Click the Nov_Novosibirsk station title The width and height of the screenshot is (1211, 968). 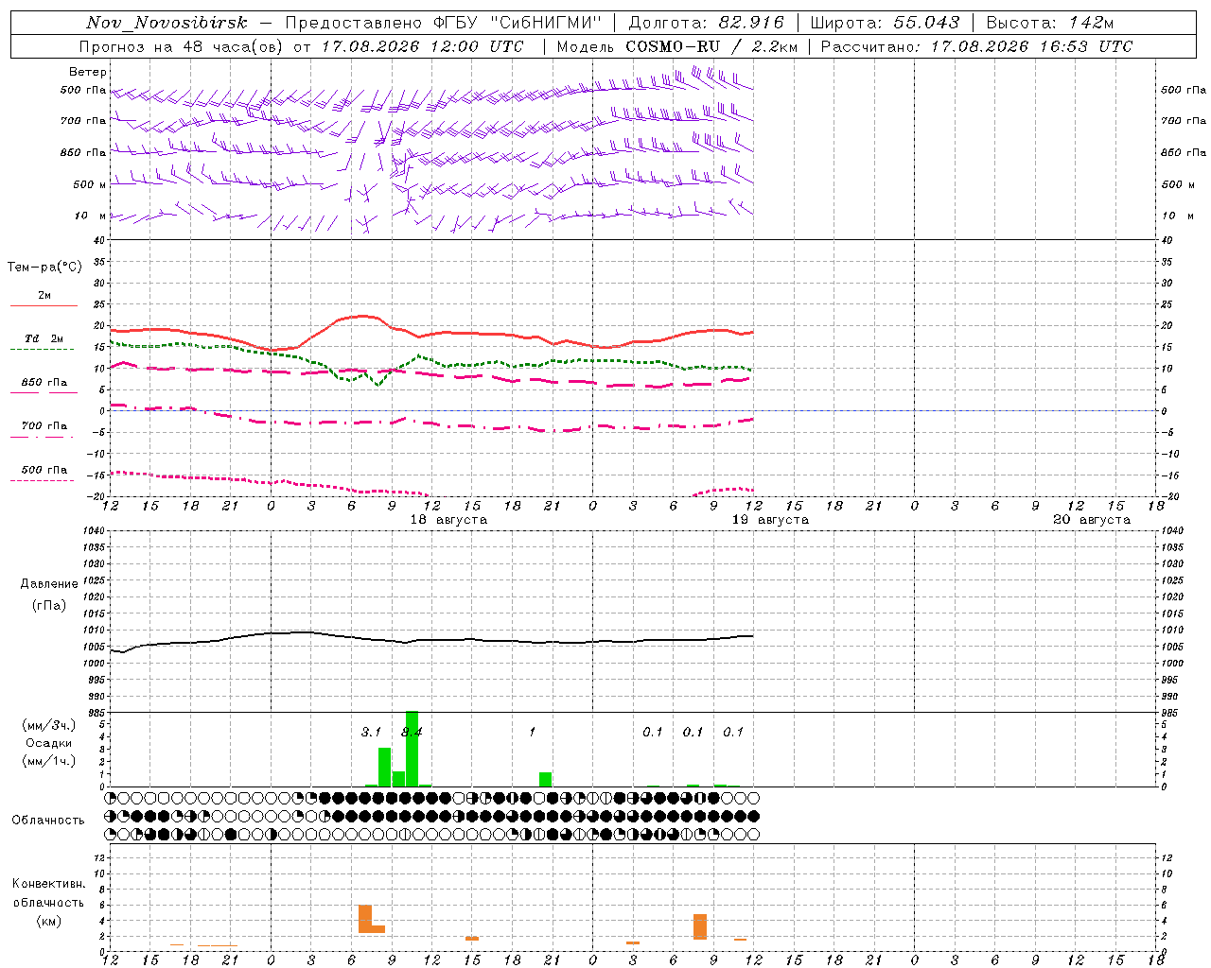[167, 23]
